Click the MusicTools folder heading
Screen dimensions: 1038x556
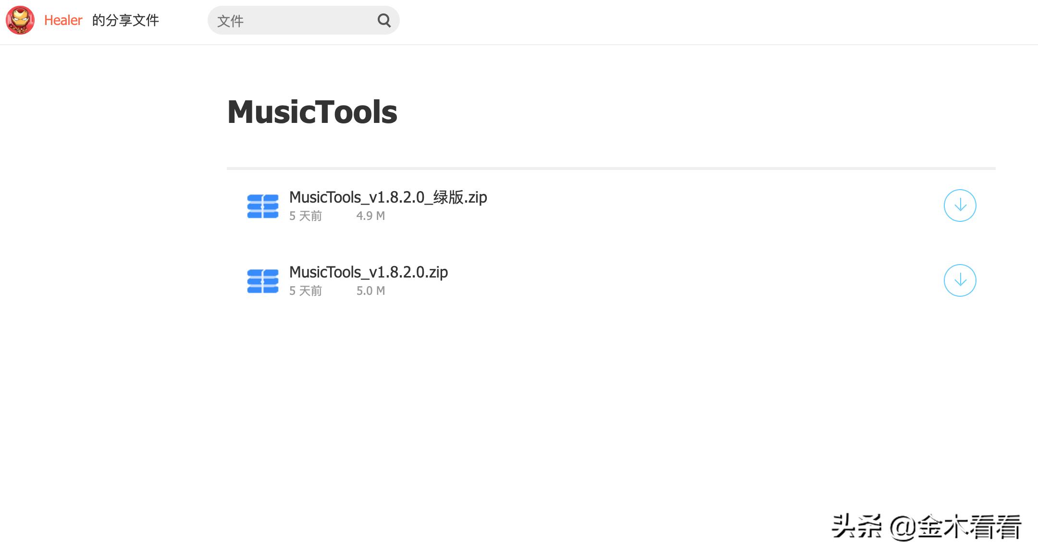click(x=312, y=112)
